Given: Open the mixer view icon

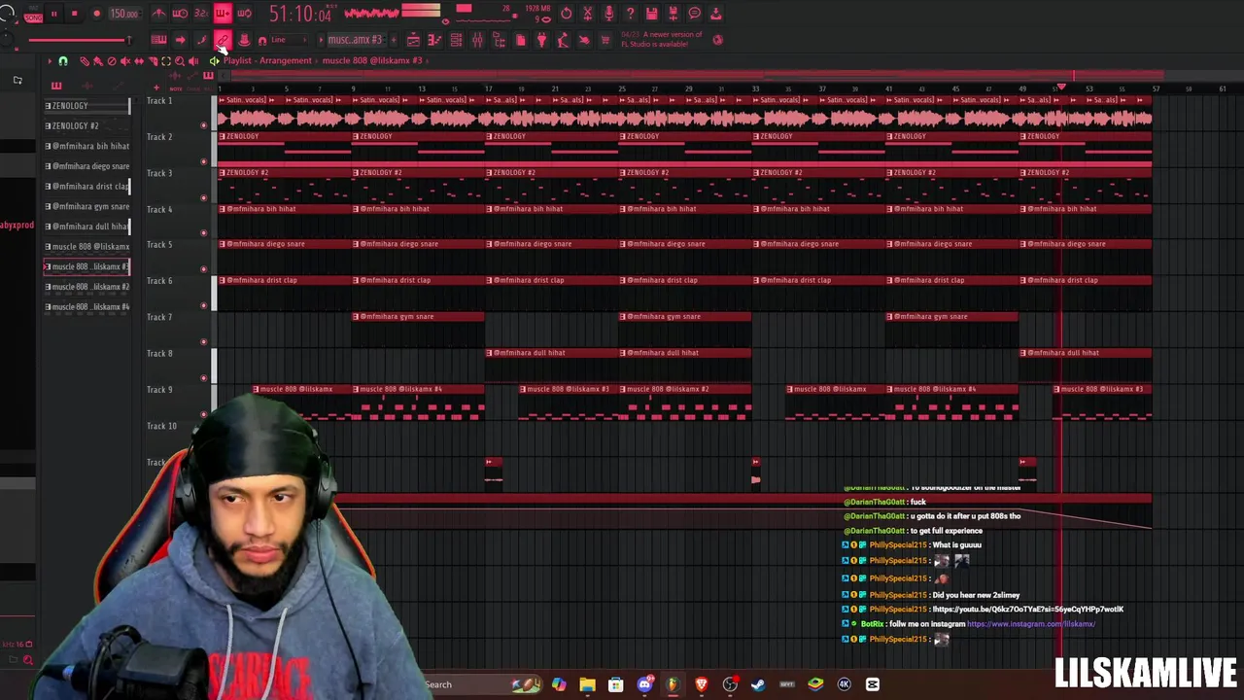Looking at the screenshot, I should [477, 40].
